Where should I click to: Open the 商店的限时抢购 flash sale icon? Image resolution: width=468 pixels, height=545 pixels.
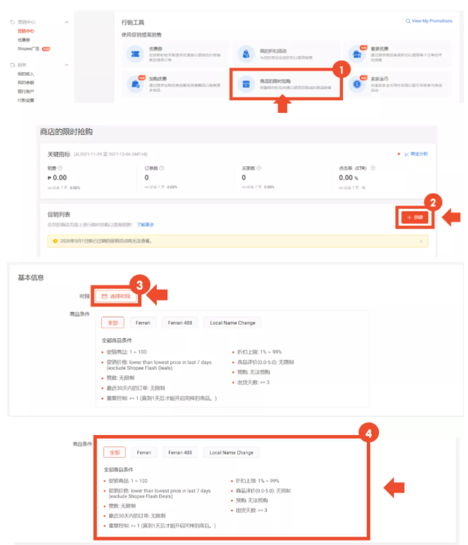click(x=246, y=84)
